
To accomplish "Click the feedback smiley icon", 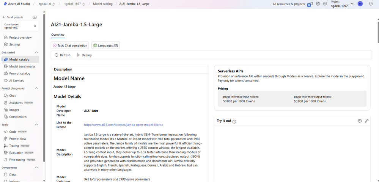I will click(x=325, y=4).
